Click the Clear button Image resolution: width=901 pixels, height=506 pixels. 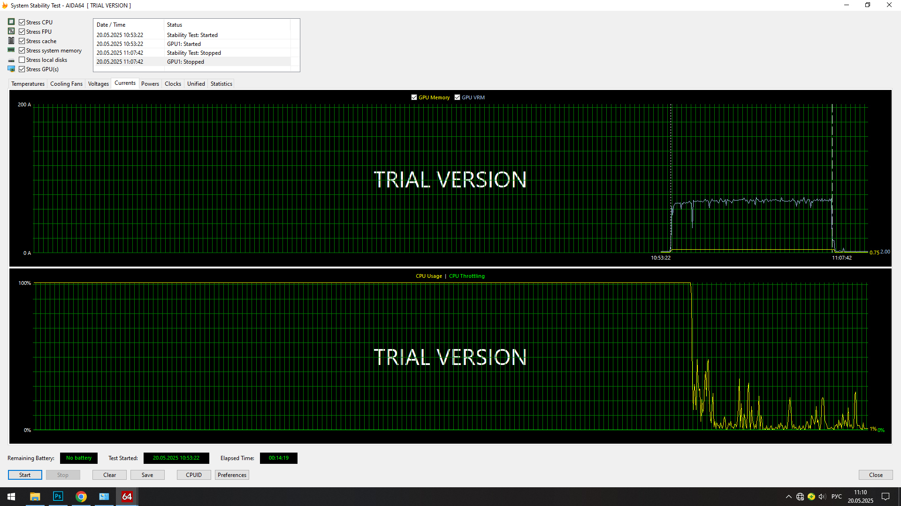point(110,475)
